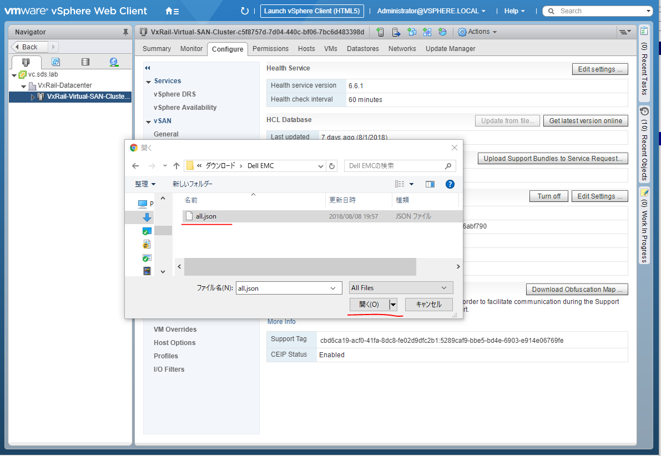661x456 pixels.
Task: Click the new resource pool toolbar icon
Action: click(x=442, y=32)
